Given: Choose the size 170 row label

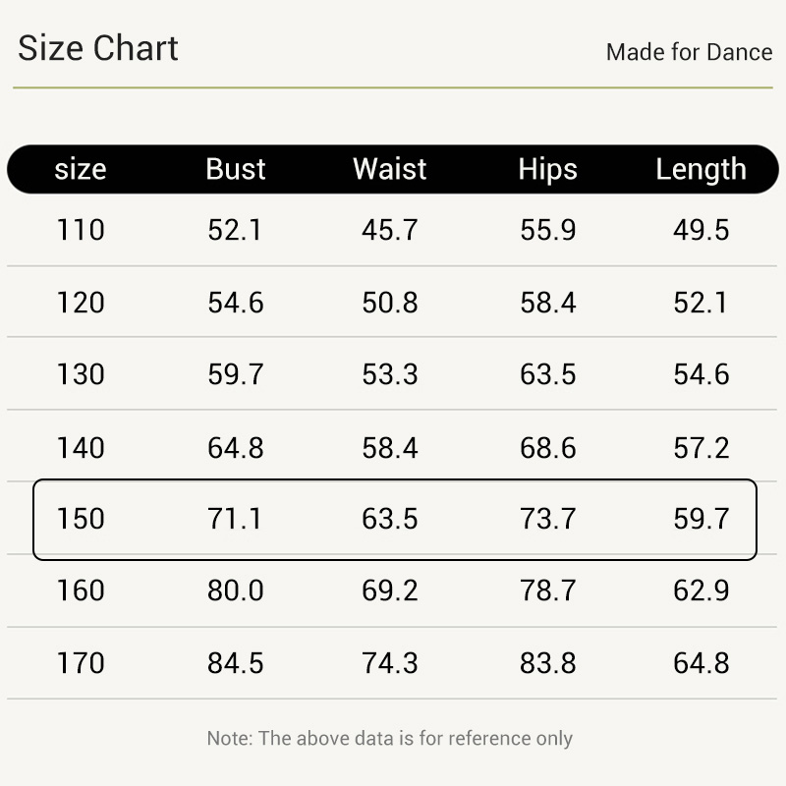Looking at the screenshot, I should (x=81, y=662).
